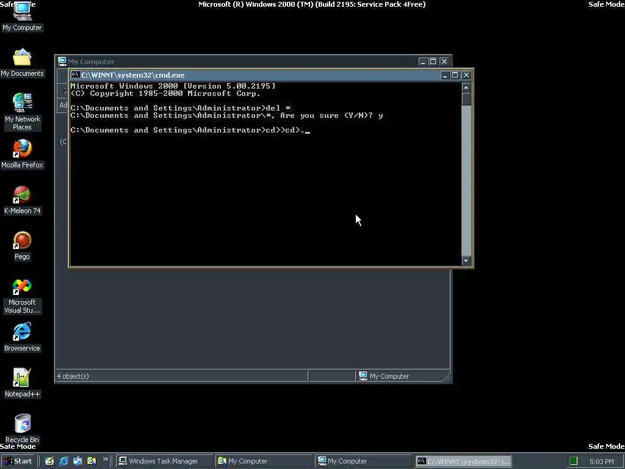Expand quick launch overflow chevron

105,459
